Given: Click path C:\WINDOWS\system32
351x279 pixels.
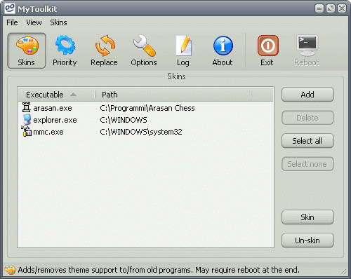Looking at the screenshot, I should pos(141,132).
